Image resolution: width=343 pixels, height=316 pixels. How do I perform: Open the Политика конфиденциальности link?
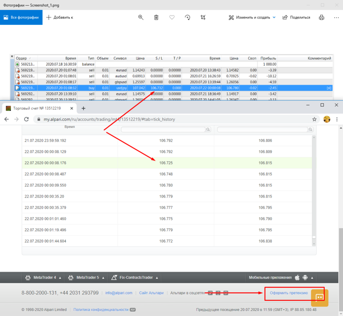point(101,310)
